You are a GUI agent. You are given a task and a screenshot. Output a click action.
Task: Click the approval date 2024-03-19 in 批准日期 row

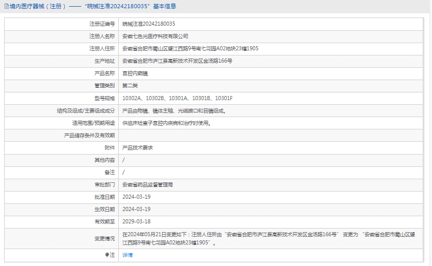coord(136,197)
